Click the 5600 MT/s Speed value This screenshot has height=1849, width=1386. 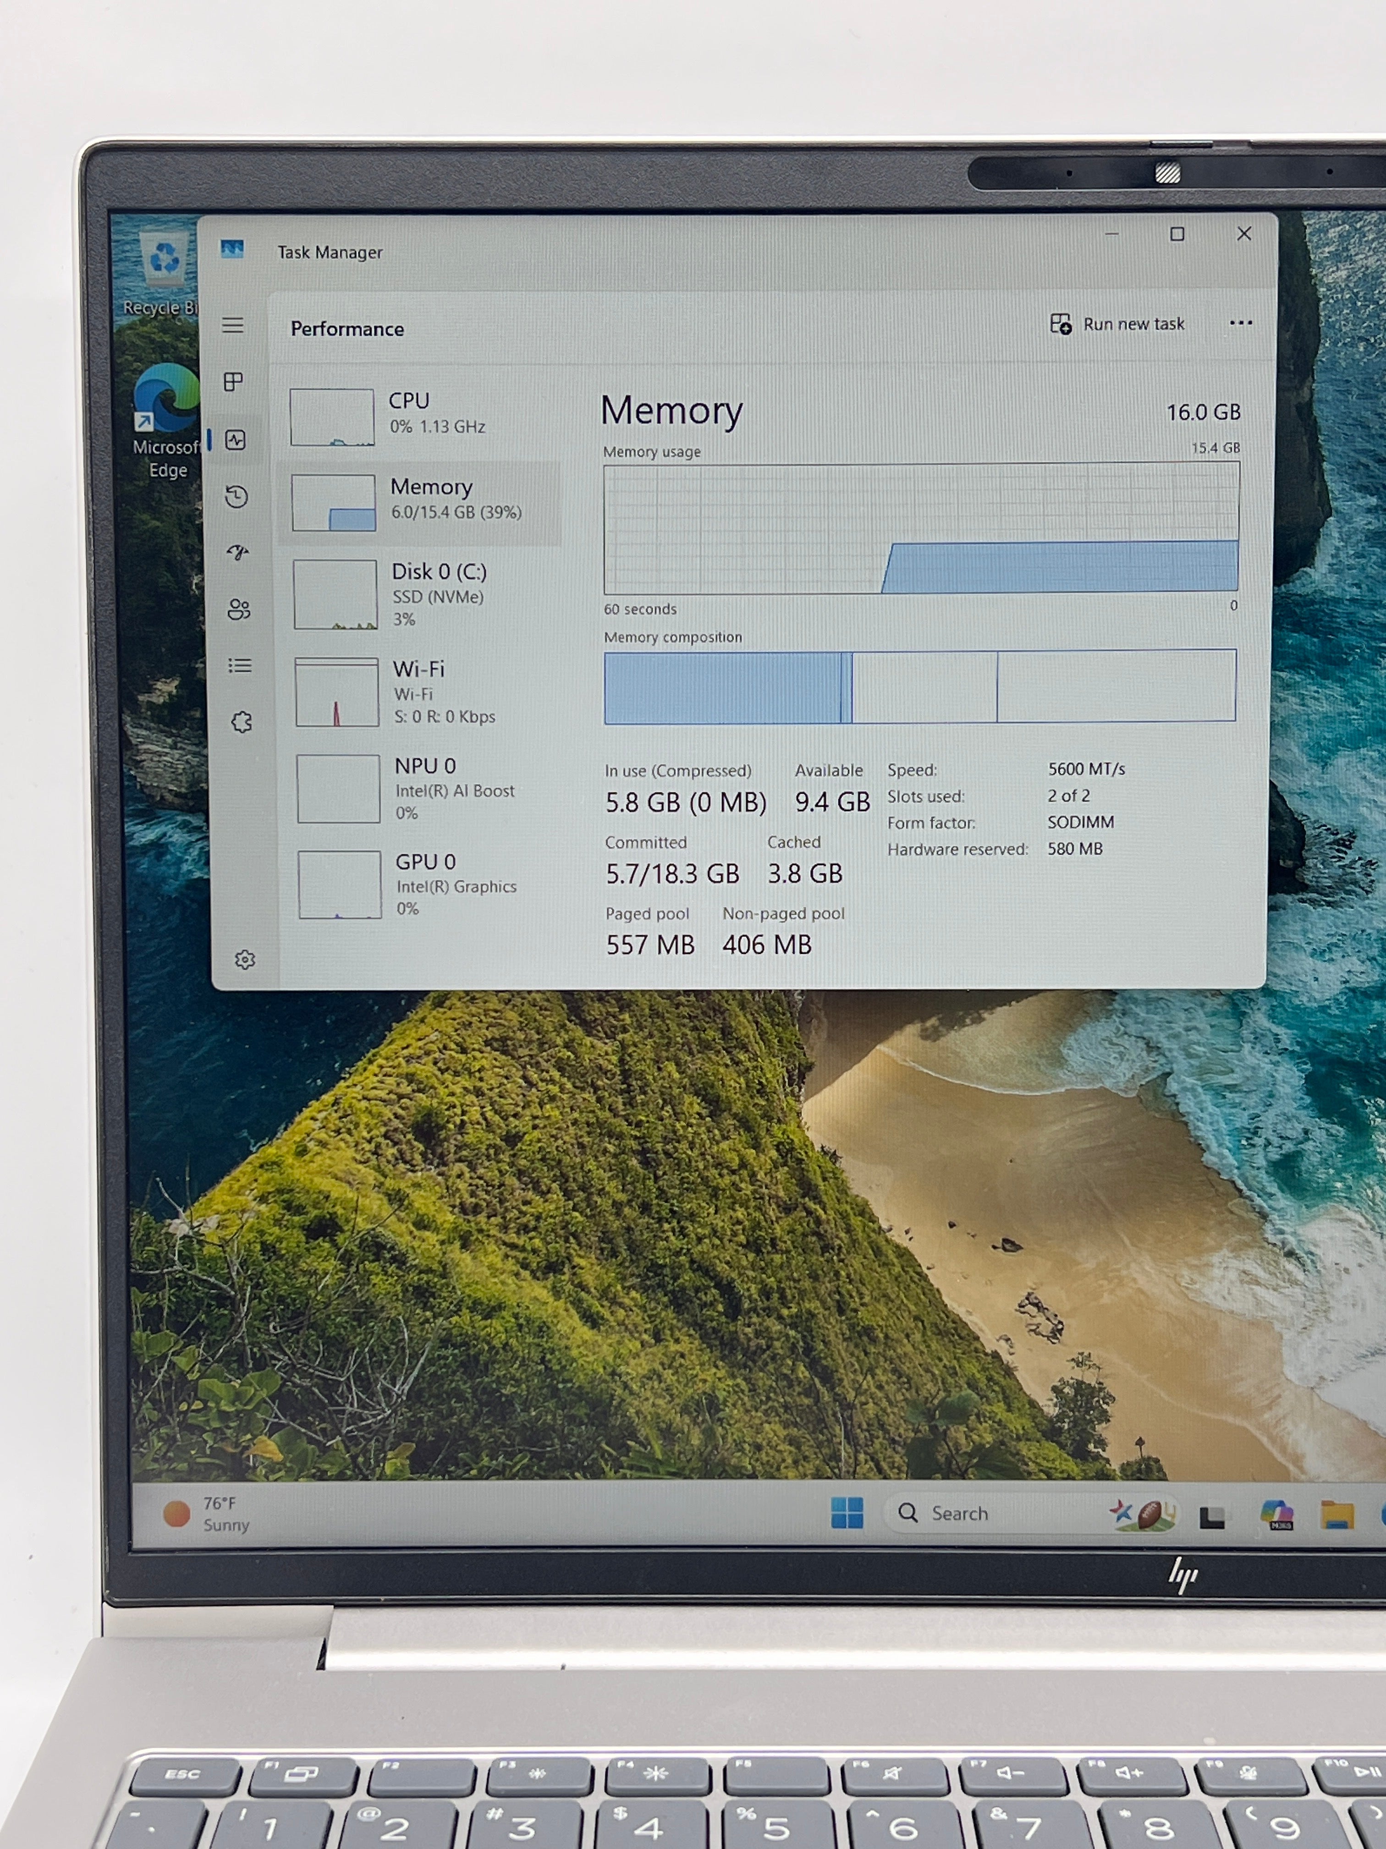click(1086, 769)
